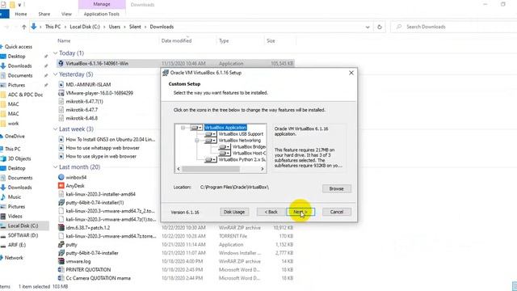Open SOFTWAR (D:) drive in sidebar
This screenshot has height=291, width=517.
(x=23, y=235)
